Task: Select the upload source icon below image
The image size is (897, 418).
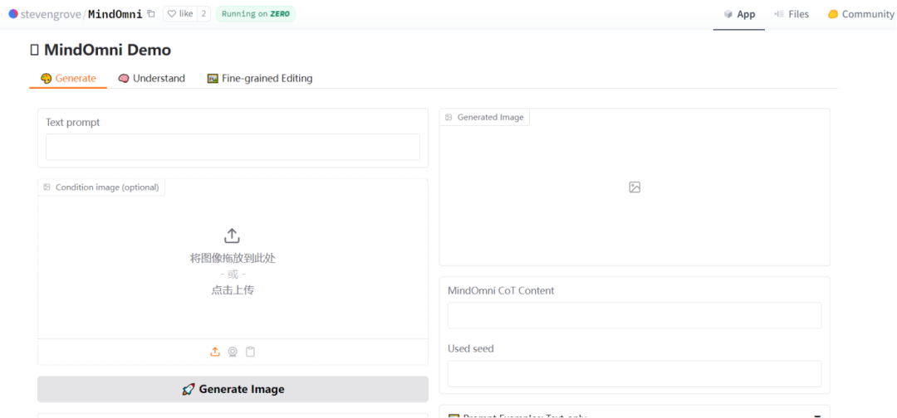Action: tap(215, 352)
